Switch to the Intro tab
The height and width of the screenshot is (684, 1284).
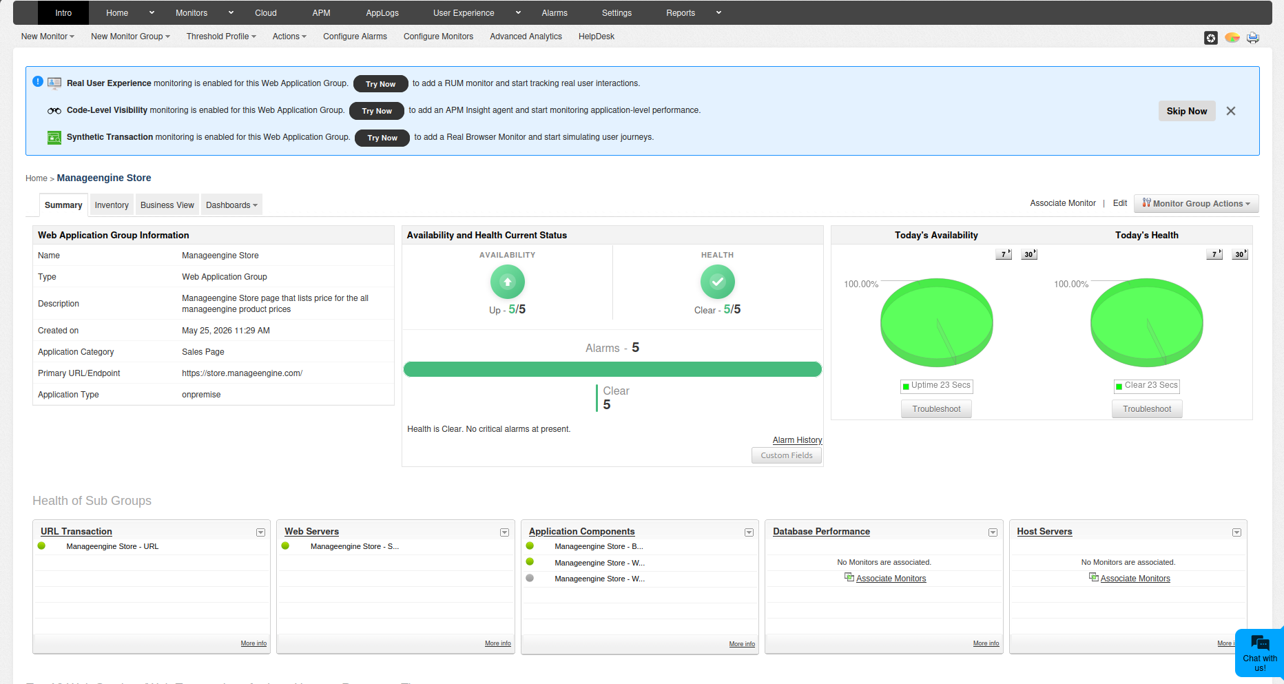coord(63,12)
